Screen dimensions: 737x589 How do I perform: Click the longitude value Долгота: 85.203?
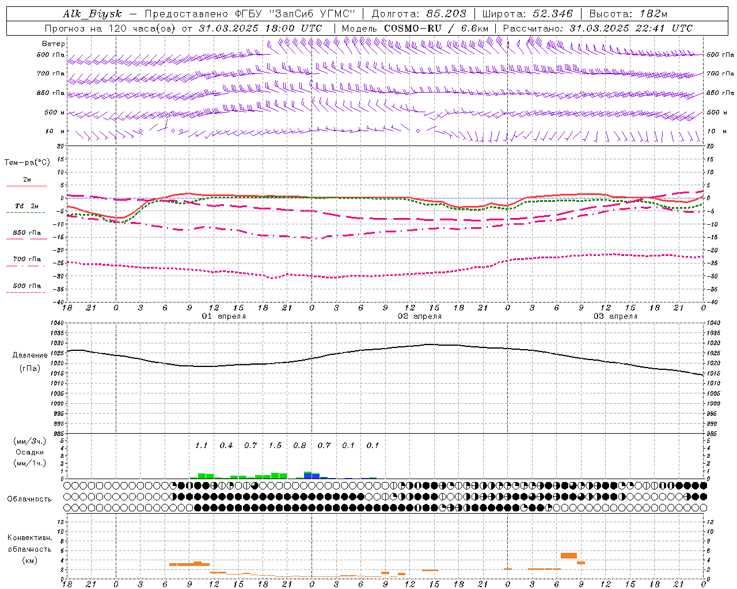point(419,14)
